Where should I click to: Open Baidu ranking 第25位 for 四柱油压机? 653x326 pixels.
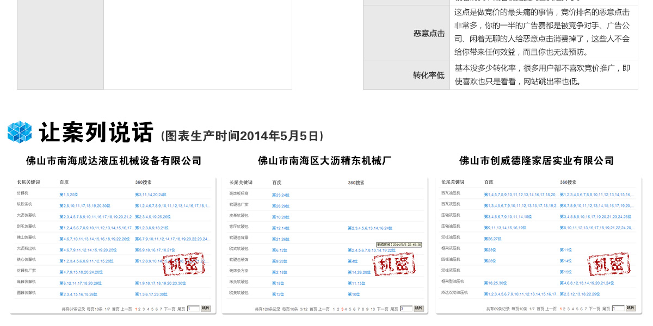click(x=490, y=261)
